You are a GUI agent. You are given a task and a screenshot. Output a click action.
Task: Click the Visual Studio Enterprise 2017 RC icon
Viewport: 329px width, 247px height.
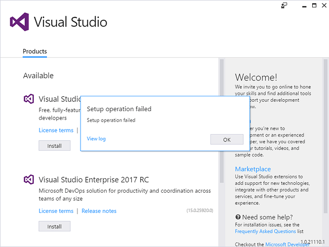[29, 179]
